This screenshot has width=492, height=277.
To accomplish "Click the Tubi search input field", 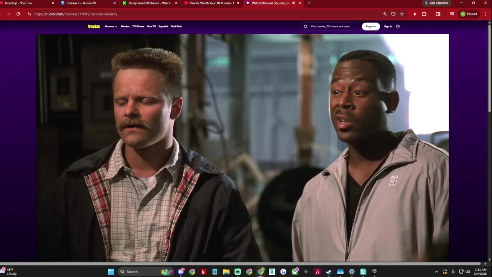I will [x=330, y=27].
